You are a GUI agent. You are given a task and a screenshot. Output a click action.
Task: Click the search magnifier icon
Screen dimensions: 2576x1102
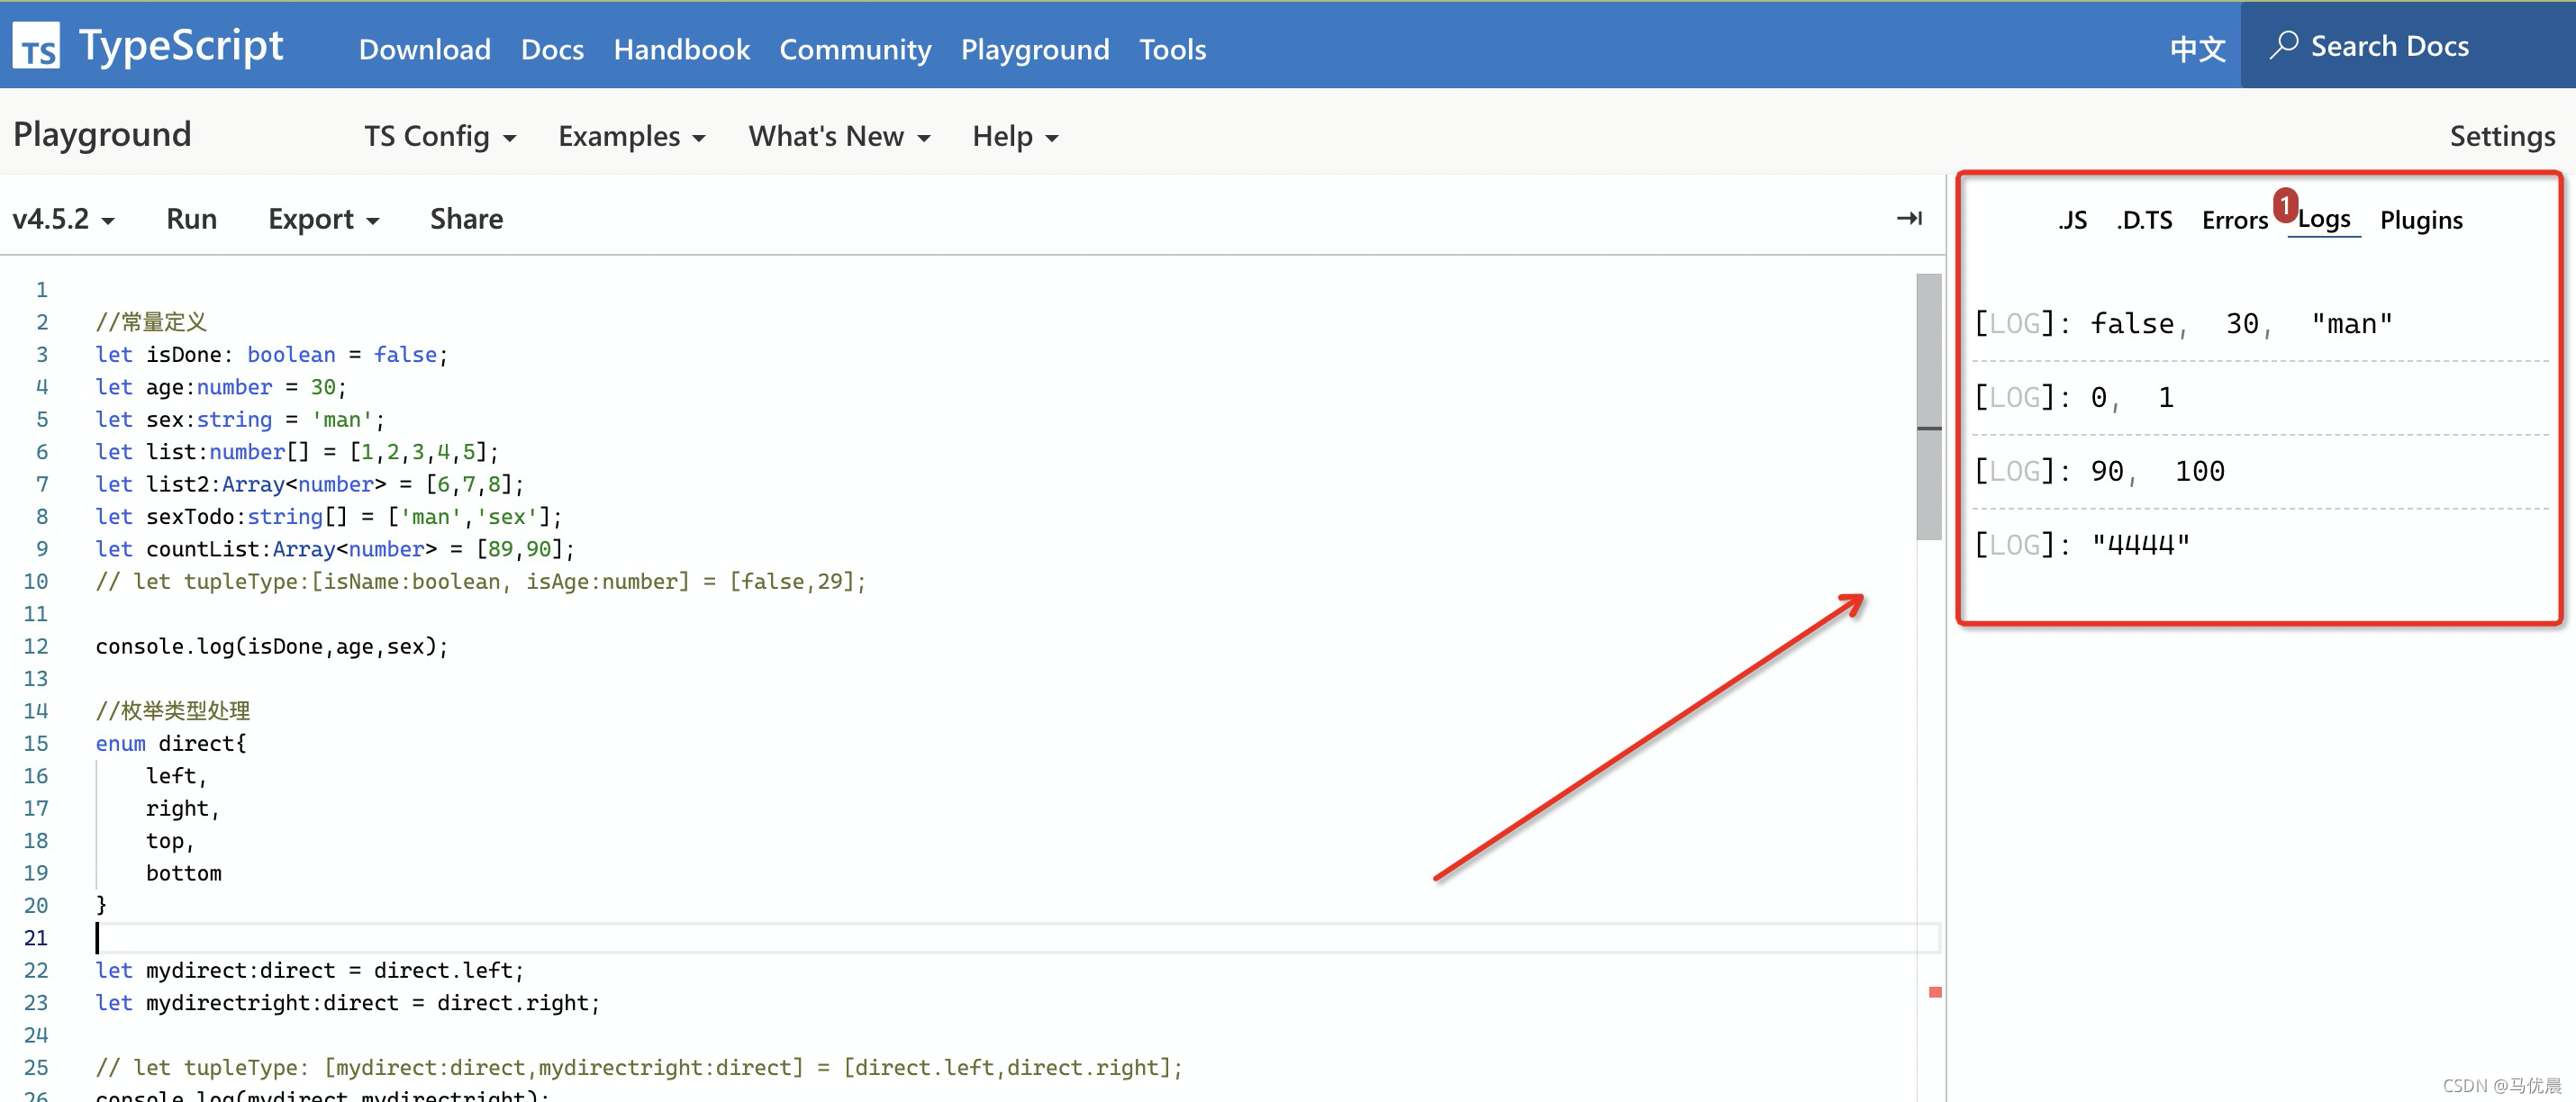coord(2283,46)
